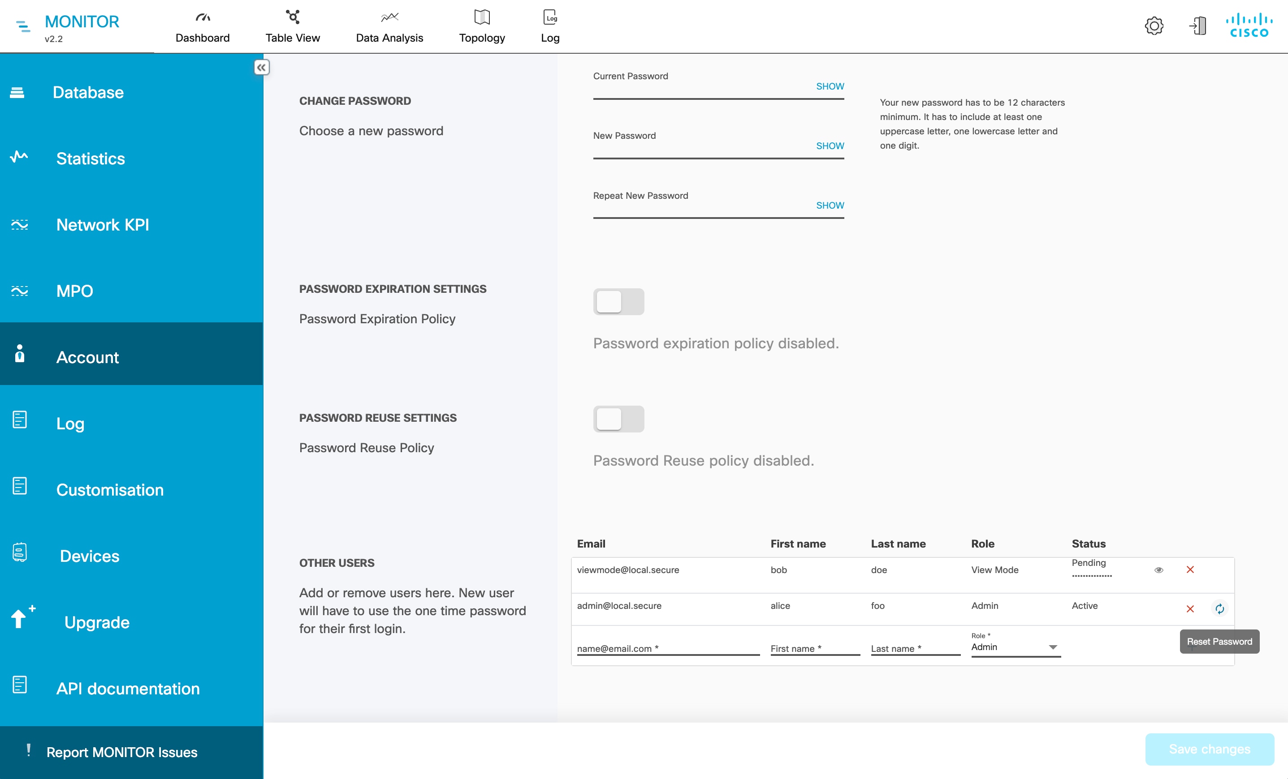Switch to the Topology view

(481, 26)
